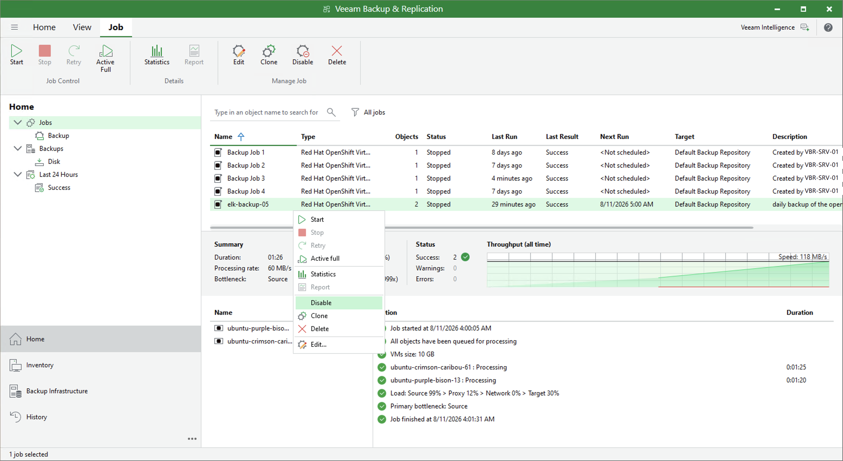Select ubuntu-crimson-cari... object in details list
Image resolution: width=843 pixels, height=461 pixels.
point(253,341)
